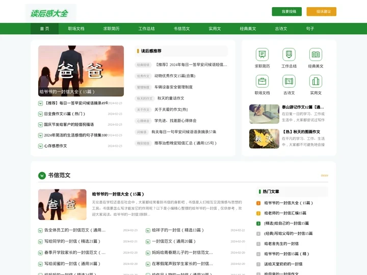The width and height of the screenshot is (367, 275).
Task: Open 写给闺蜜的一封信（通用16篇） article
Action: click(x=72, y=264)
